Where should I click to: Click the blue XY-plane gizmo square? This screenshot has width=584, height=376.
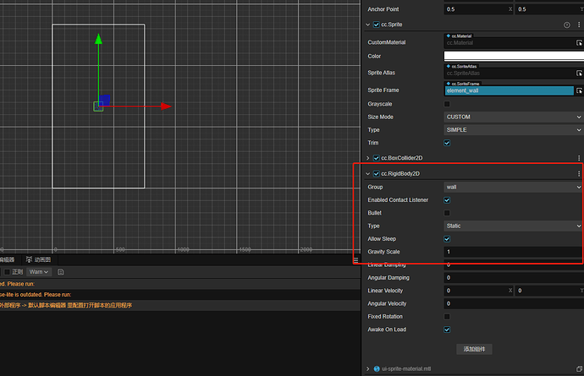click(x=105, y=100)
